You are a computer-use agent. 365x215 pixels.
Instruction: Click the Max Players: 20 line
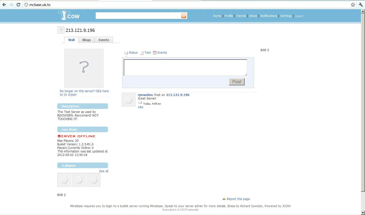coord(68,141)
